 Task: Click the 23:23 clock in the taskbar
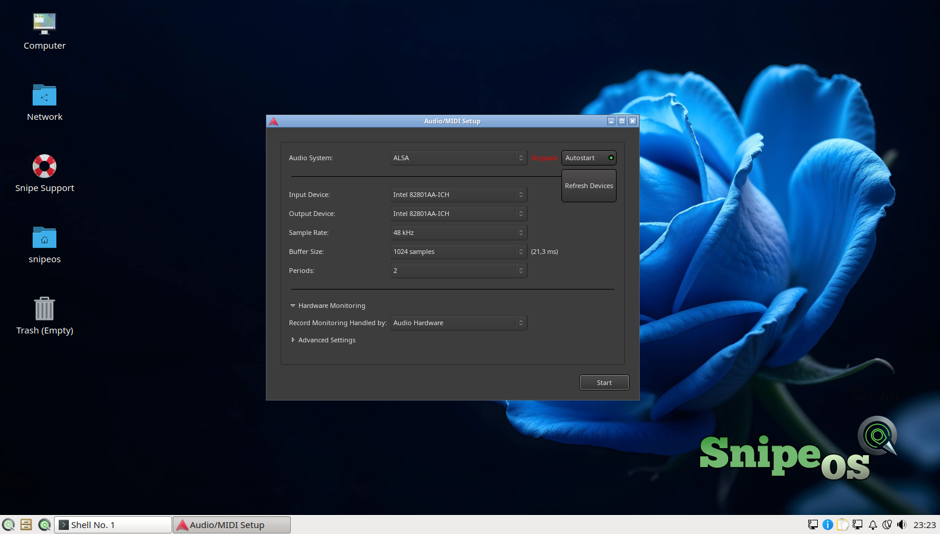(925, 525)
